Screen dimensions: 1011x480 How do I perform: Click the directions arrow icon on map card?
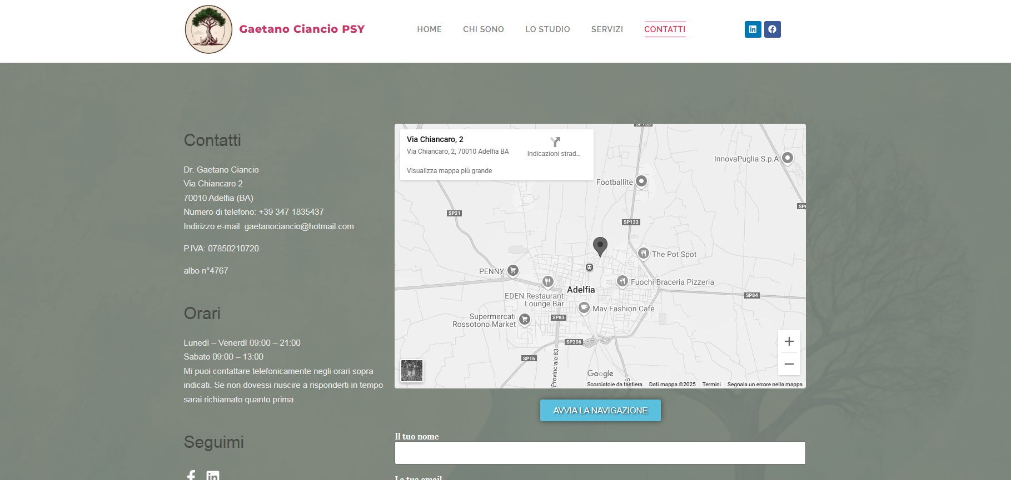pyautogui.click(x=555, y=142)
